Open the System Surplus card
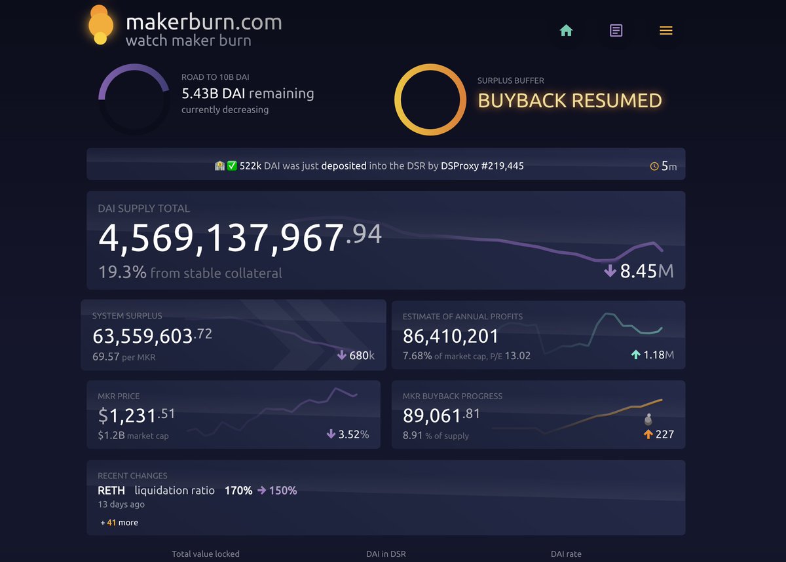This screenshot has height=562, width=786. (x=233, y=336)
